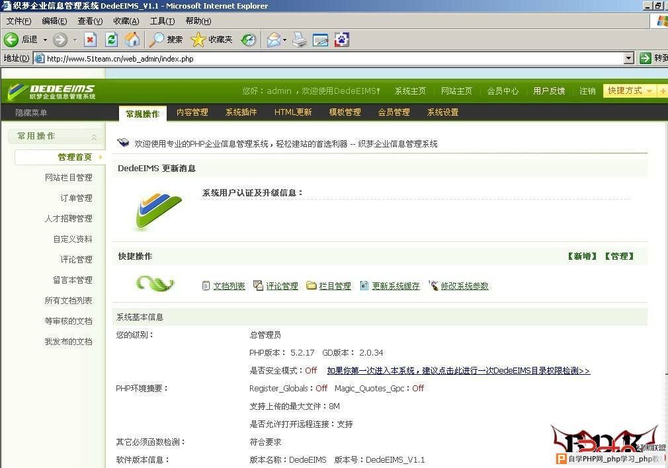Open the 查看(V) menu
The height and width of the screenshot is (468, 668).
[90, 21]
